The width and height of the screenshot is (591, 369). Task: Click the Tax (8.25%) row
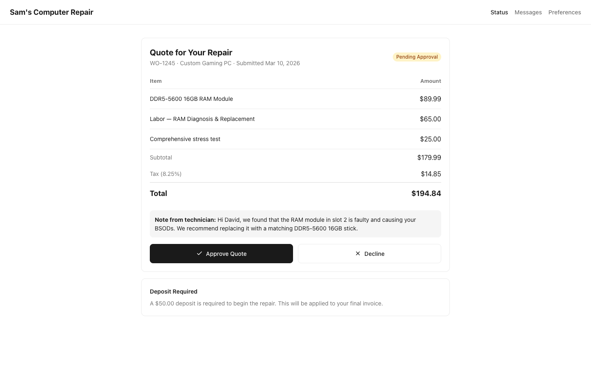click(x=165, y=174)
